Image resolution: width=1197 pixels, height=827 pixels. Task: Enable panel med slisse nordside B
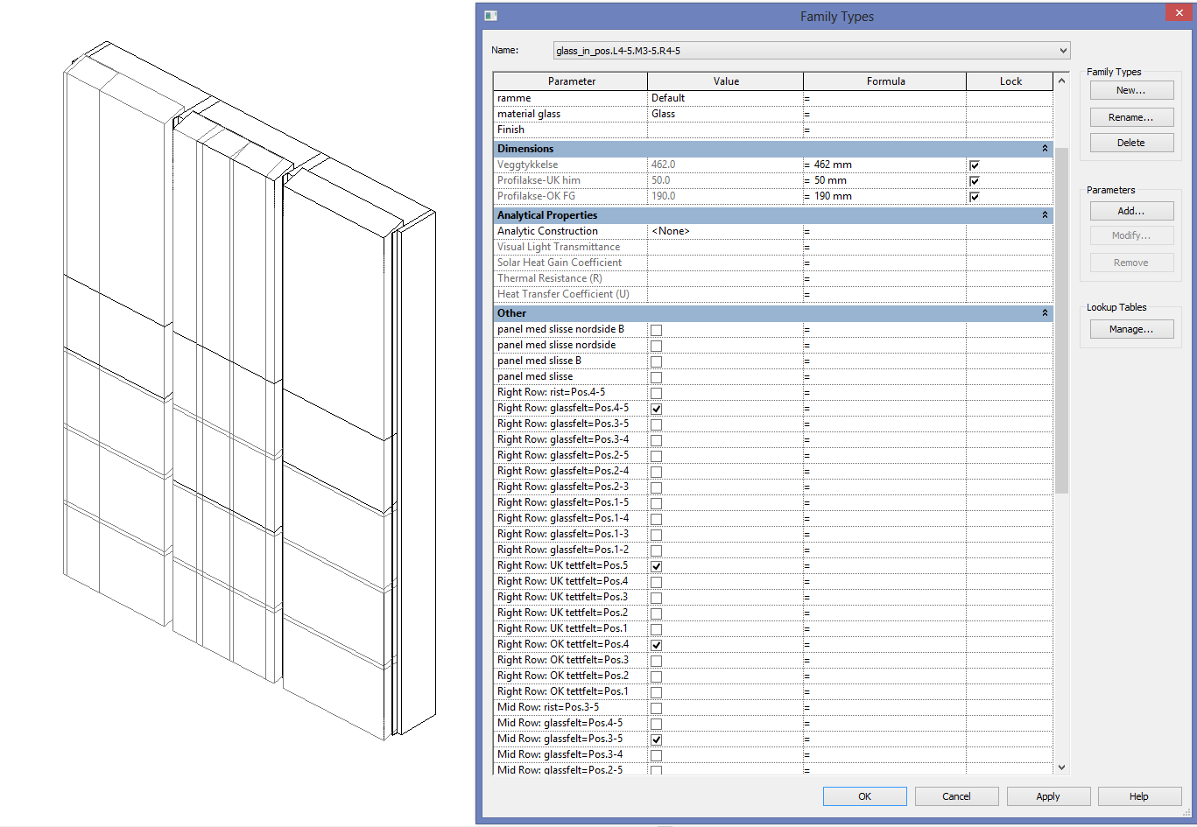656,330
